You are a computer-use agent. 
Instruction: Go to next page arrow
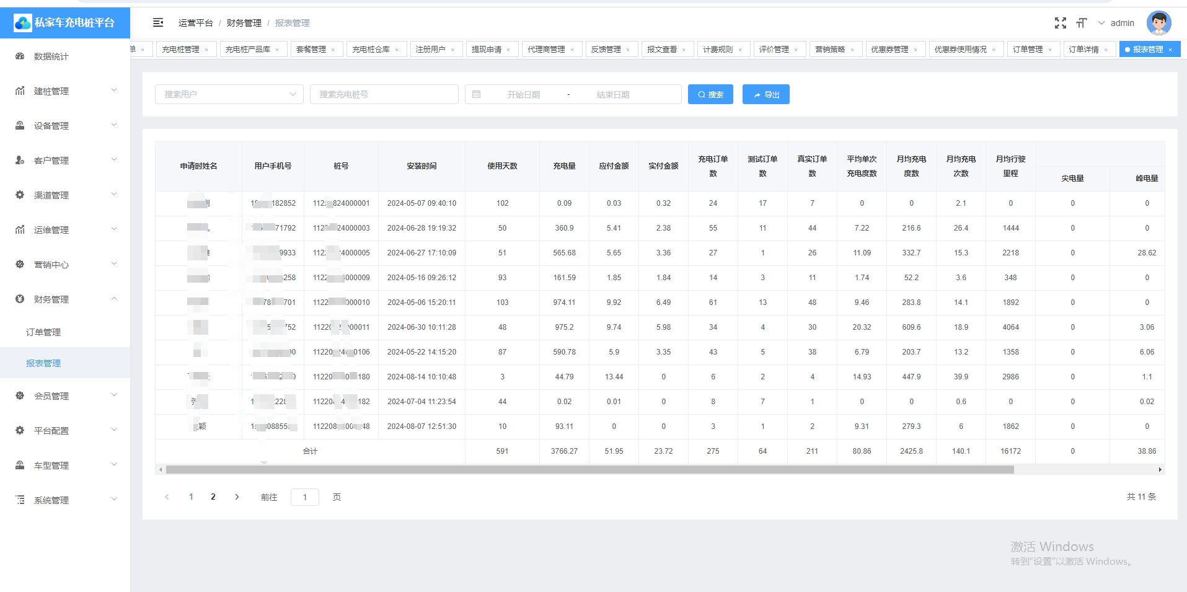[237, 497]
